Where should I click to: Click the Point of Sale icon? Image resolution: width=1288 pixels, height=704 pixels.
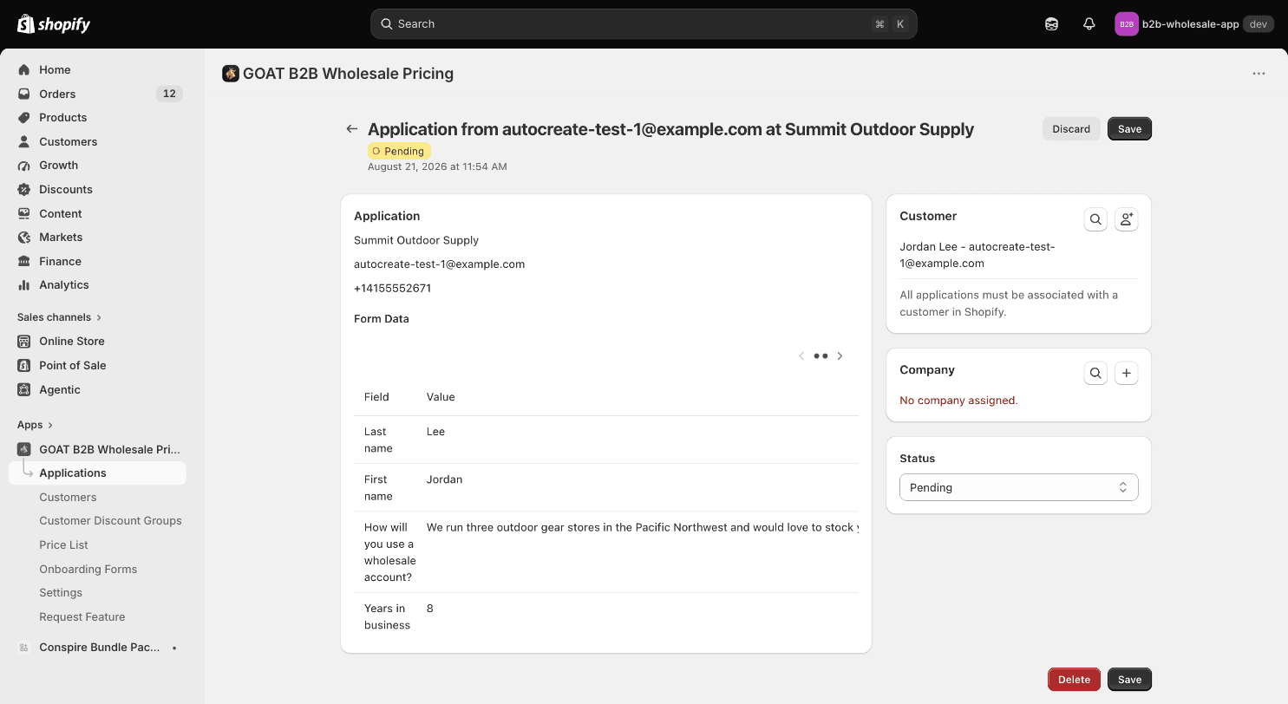point(24,365)
